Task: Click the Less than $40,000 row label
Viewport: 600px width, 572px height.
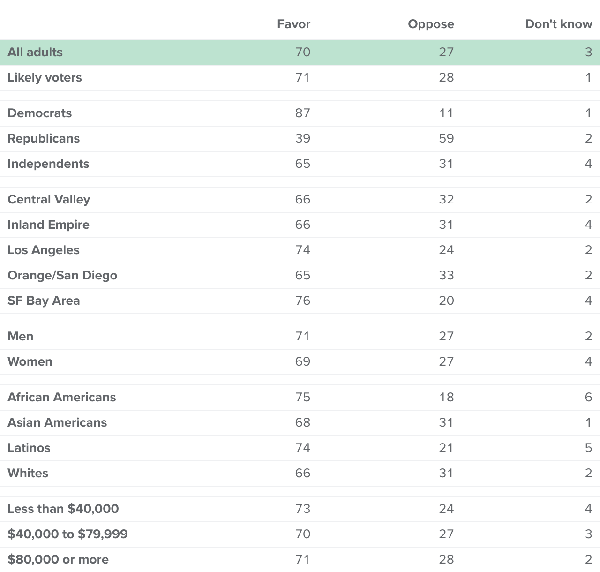Action: tap(63, 509)
